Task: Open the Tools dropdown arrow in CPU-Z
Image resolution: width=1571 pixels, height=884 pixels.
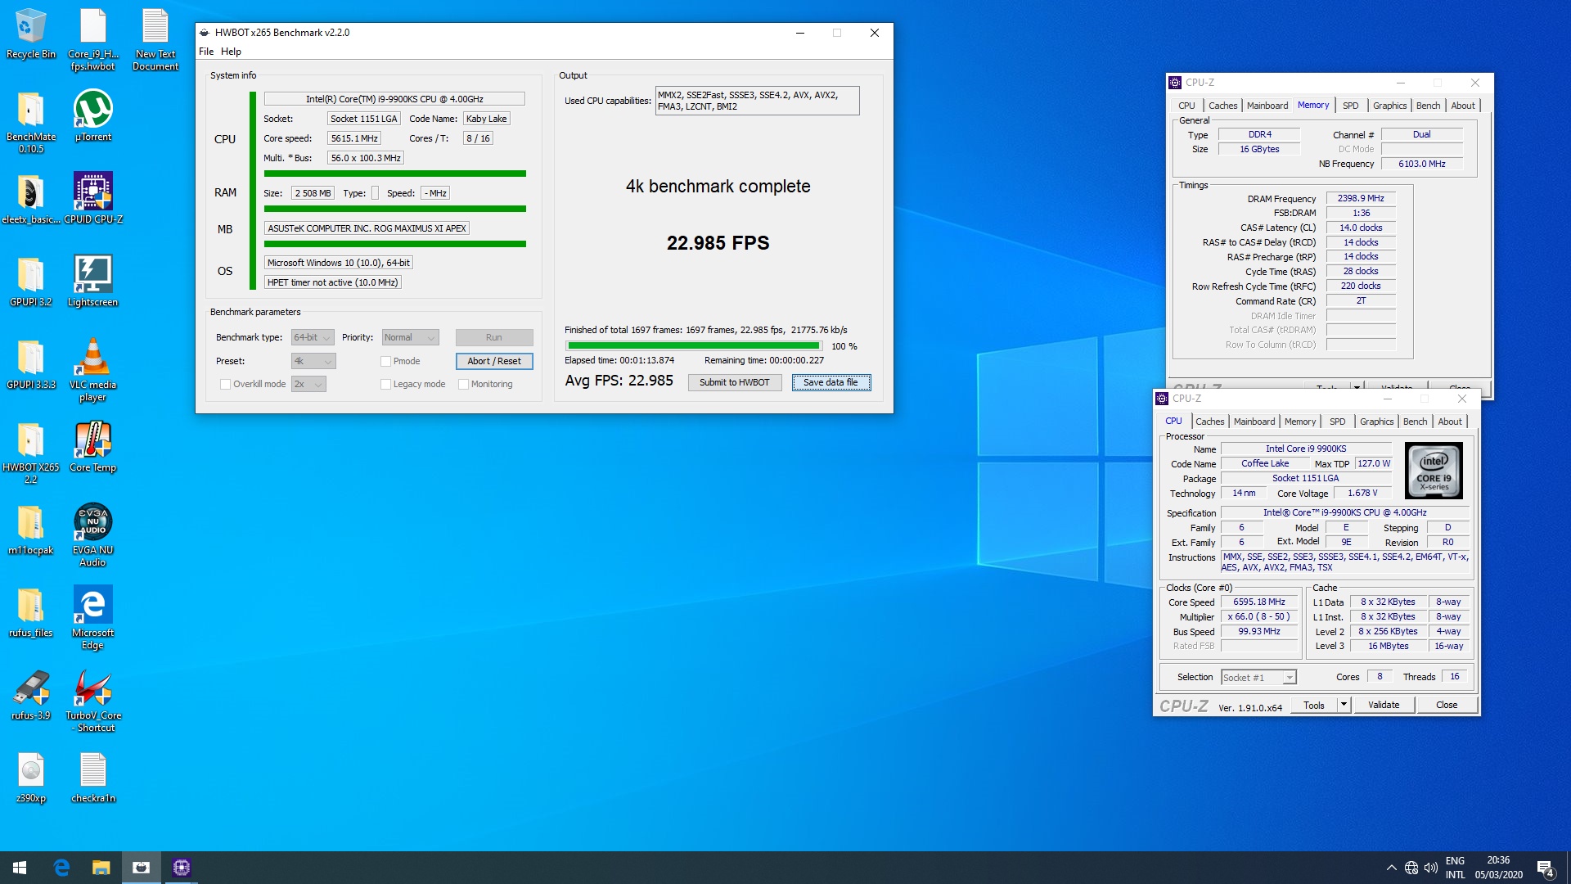Action: 1344,705
